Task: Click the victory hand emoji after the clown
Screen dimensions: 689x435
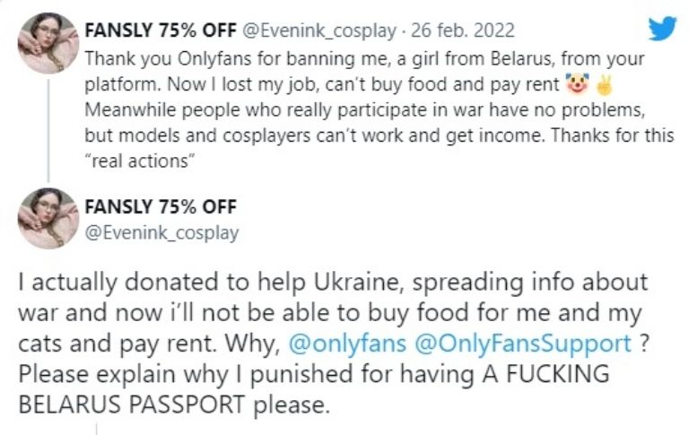Action: pos(604,85)
